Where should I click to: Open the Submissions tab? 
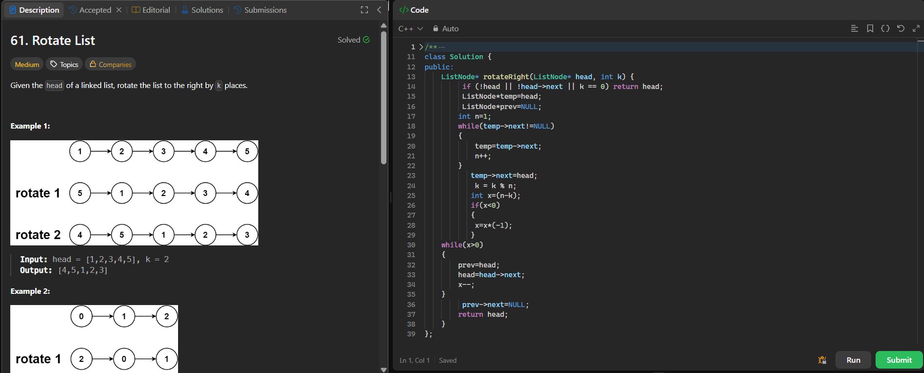[x=260, y=10]
